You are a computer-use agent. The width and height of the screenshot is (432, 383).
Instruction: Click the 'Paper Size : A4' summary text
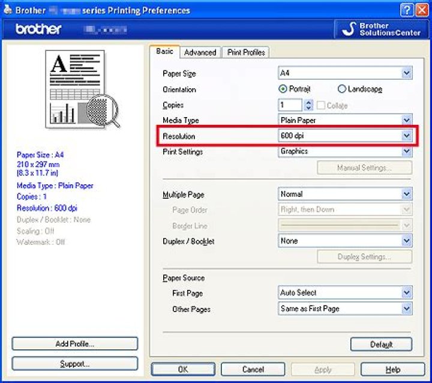tap(40, 155)
